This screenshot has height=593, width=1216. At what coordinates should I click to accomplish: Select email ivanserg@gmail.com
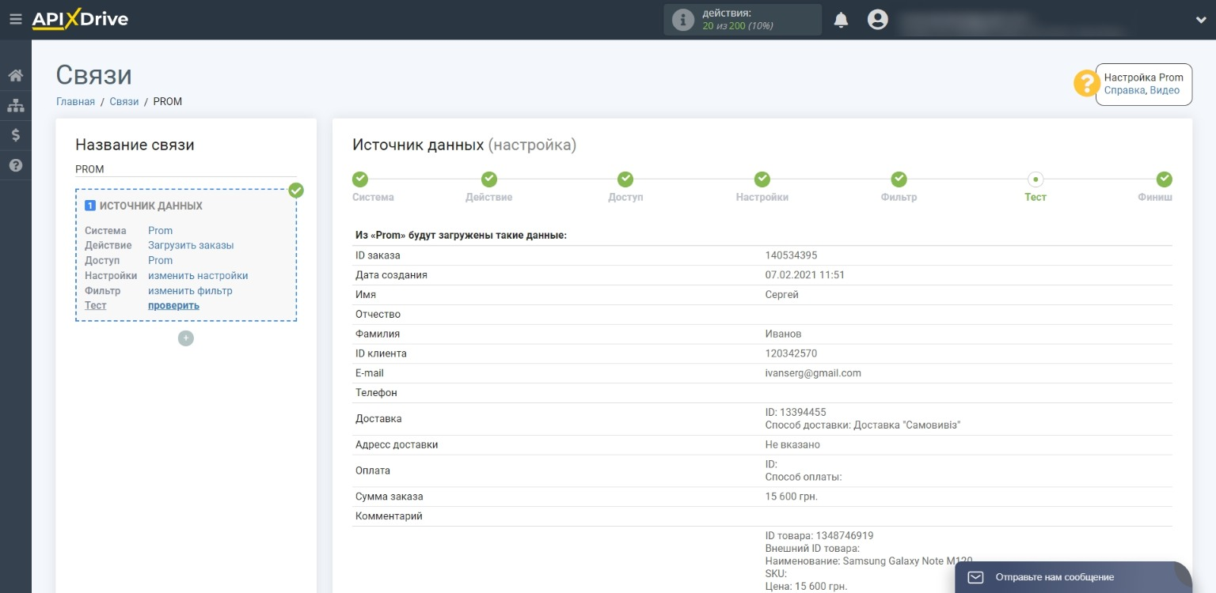click(813, 373)
